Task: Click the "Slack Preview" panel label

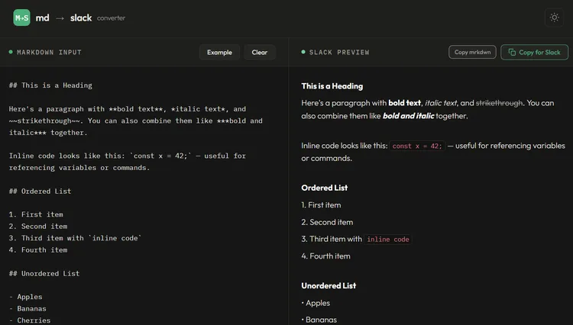Action: point(339,53)
